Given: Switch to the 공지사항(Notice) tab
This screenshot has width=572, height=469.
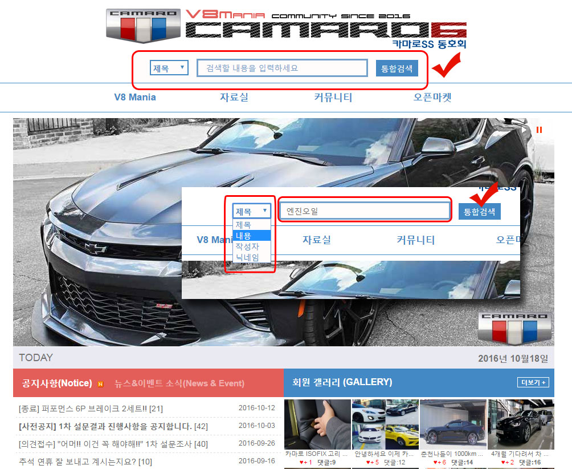Looking at the screenshot, I should pyautogui.click(x=57, y=383).
